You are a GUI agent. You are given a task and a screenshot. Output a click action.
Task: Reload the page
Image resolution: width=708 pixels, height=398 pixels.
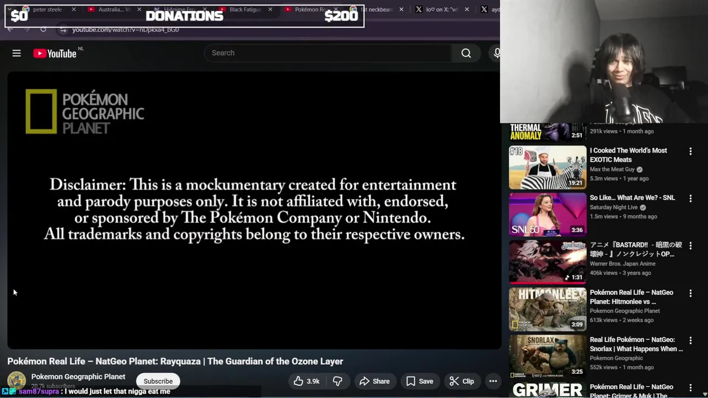[x=43, y=29]
